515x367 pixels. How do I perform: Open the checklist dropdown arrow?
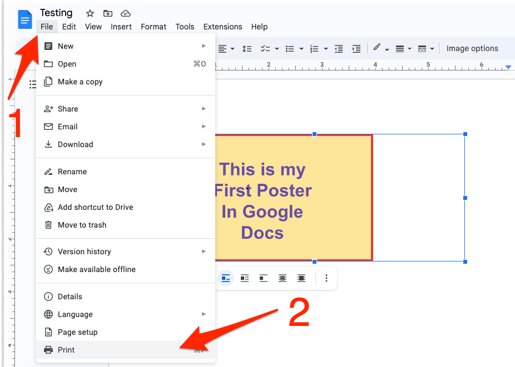(277, 49)
